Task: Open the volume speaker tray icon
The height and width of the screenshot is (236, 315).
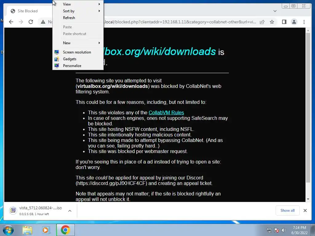Action: (x=284, y=230)
